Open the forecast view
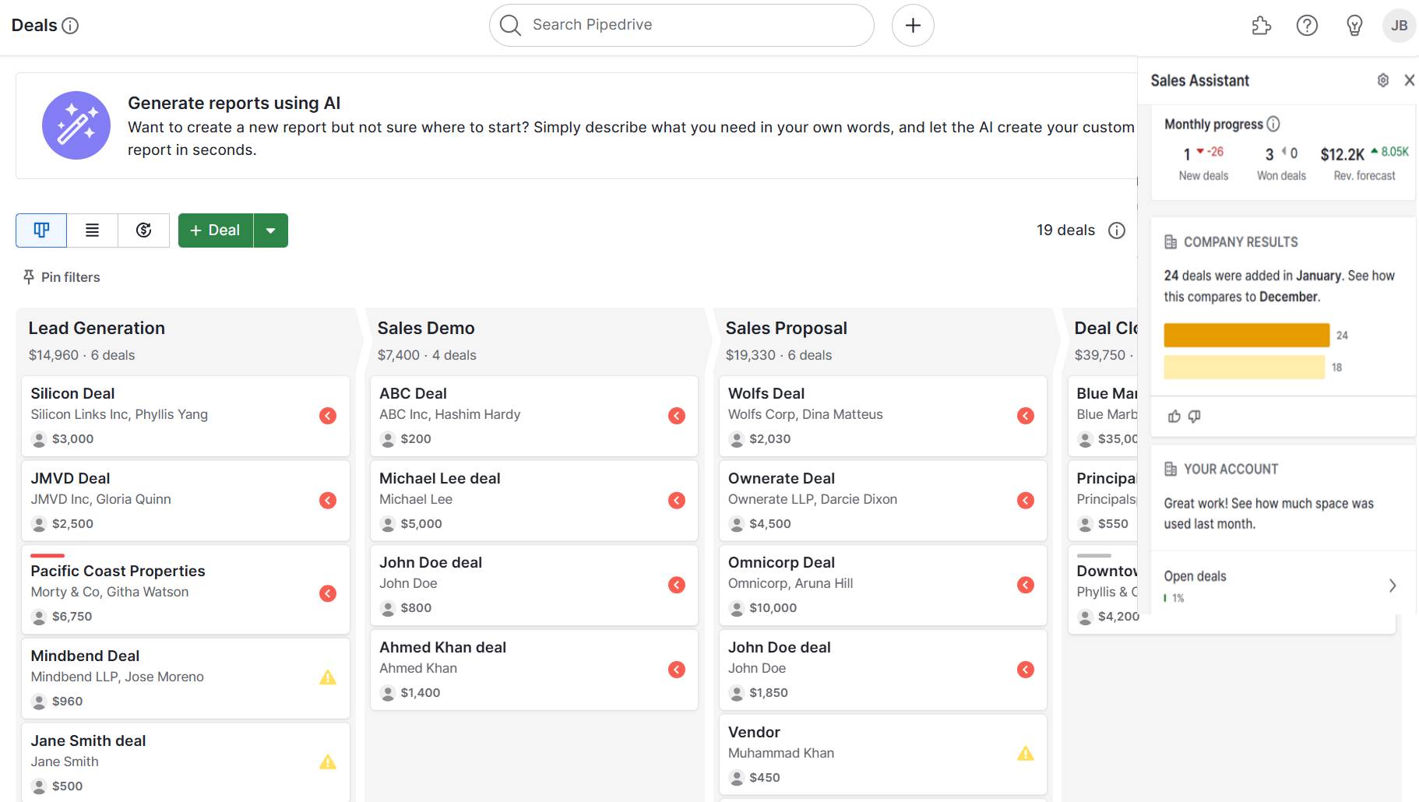1419x802 pixels. [143, 230]
